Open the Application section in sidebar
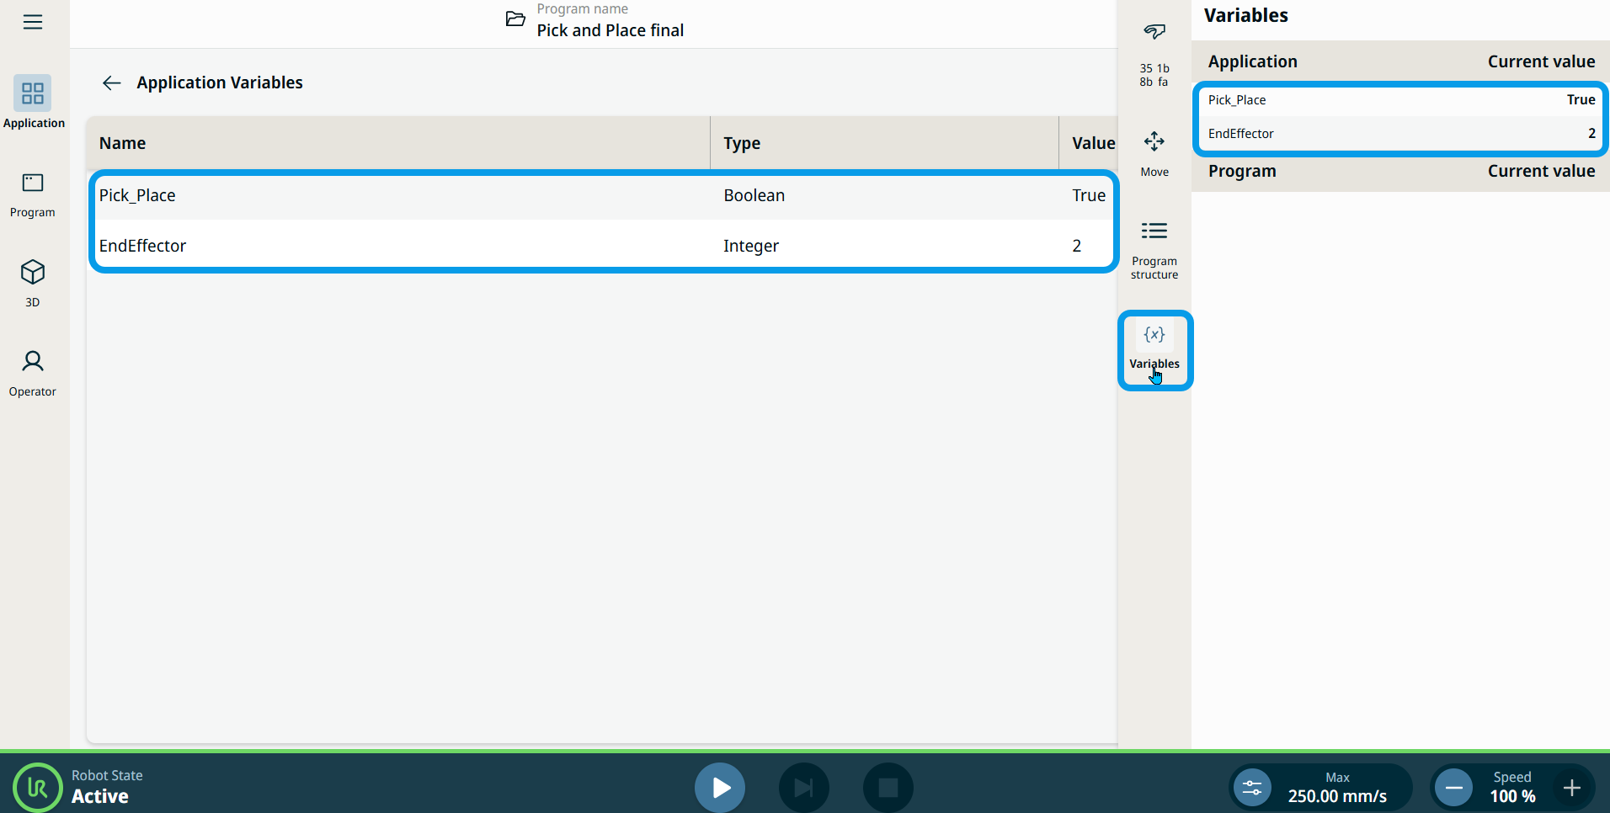The height and width of the screenshot is (813, 1610). tap(33, 102)
